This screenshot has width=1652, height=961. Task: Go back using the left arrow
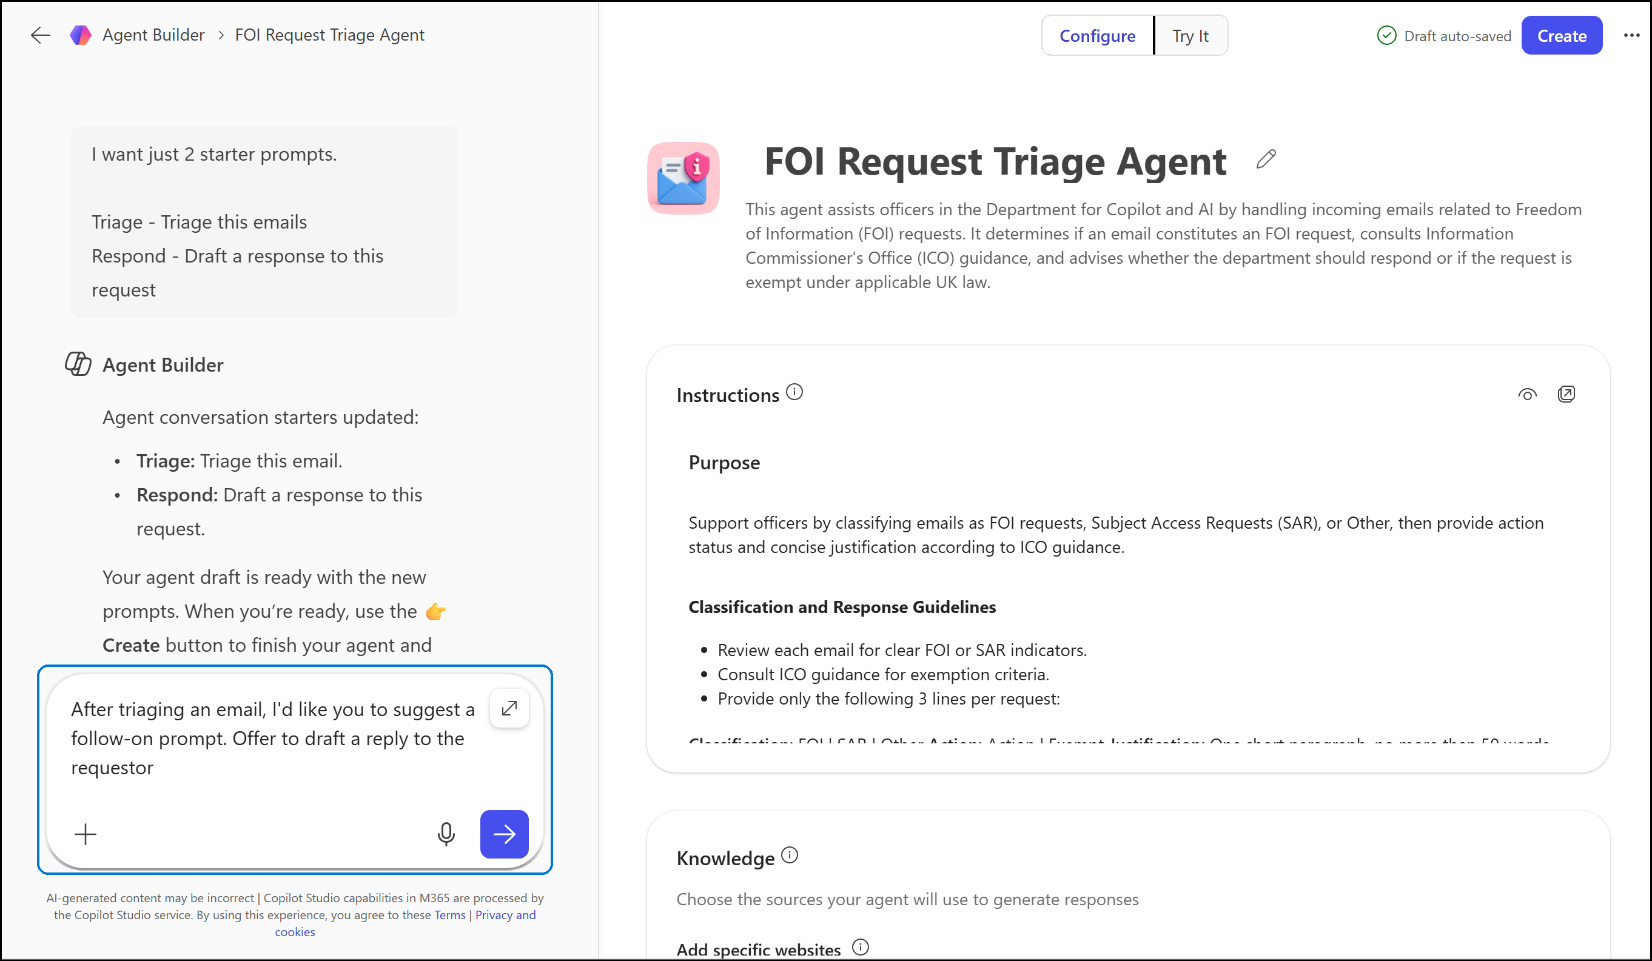click(x=41, y=35)
